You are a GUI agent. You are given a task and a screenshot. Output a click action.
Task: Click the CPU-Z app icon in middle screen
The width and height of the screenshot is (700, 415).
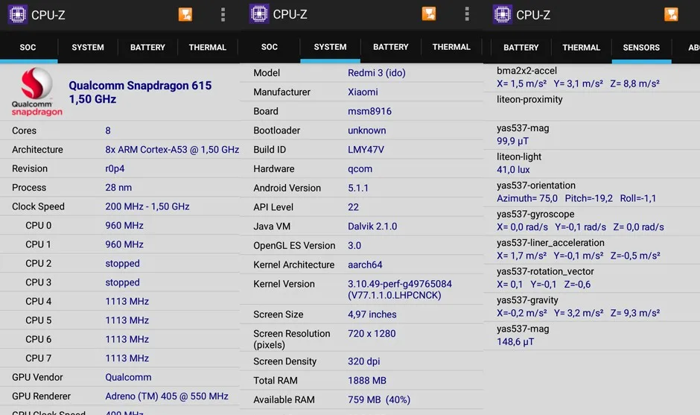tap(259, 14)
